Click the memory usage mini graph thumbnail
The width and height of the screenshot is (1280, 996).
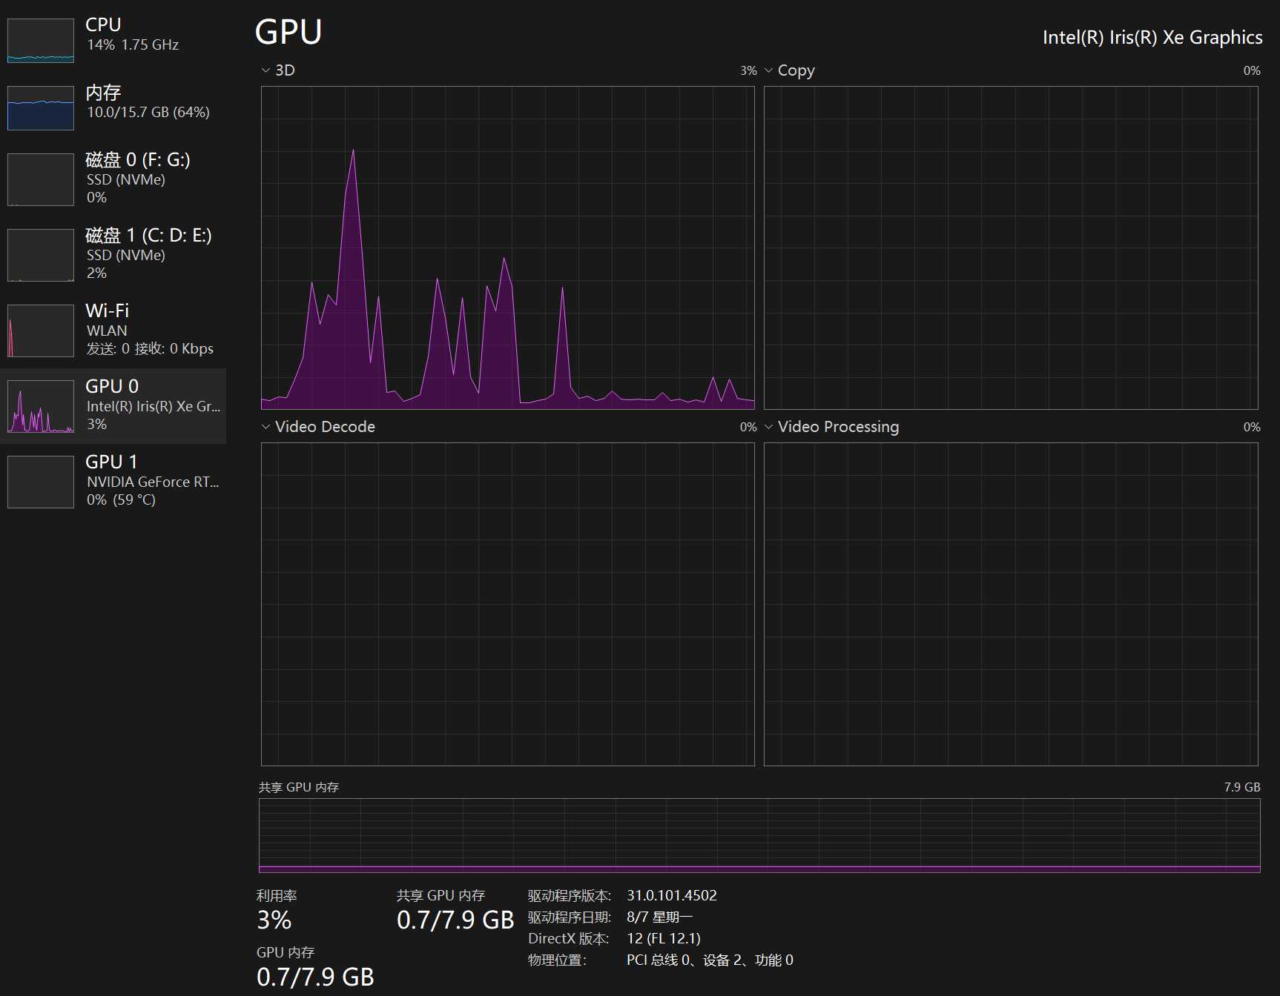pyautogui.click(x=41, y=108)
